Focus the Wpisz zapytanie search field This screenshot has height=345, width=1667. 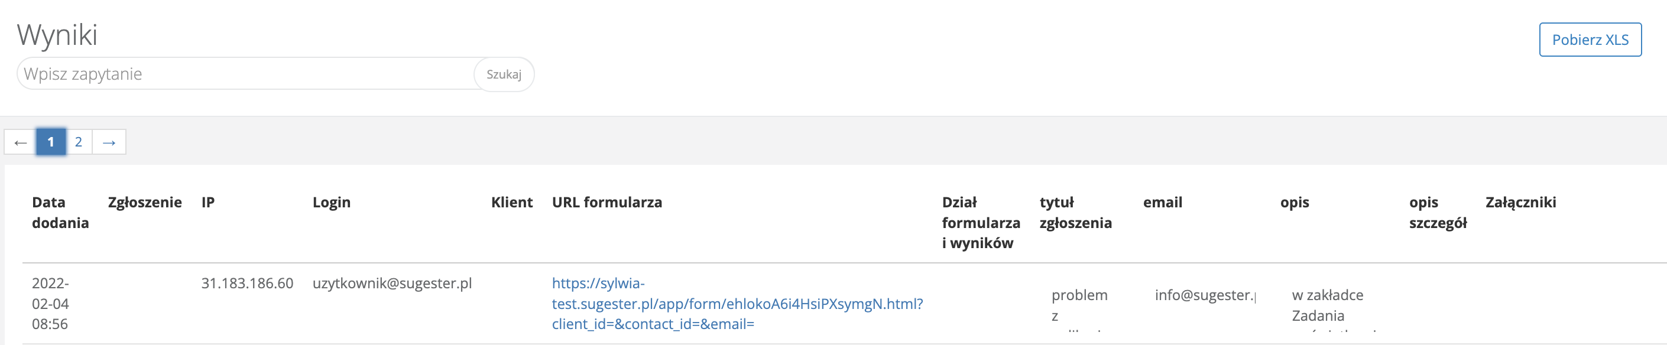tap(246, 74)
